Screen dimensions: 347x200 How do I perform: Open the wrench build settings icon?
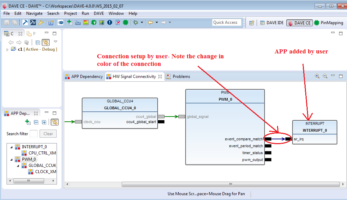click(x=41, y=22)
